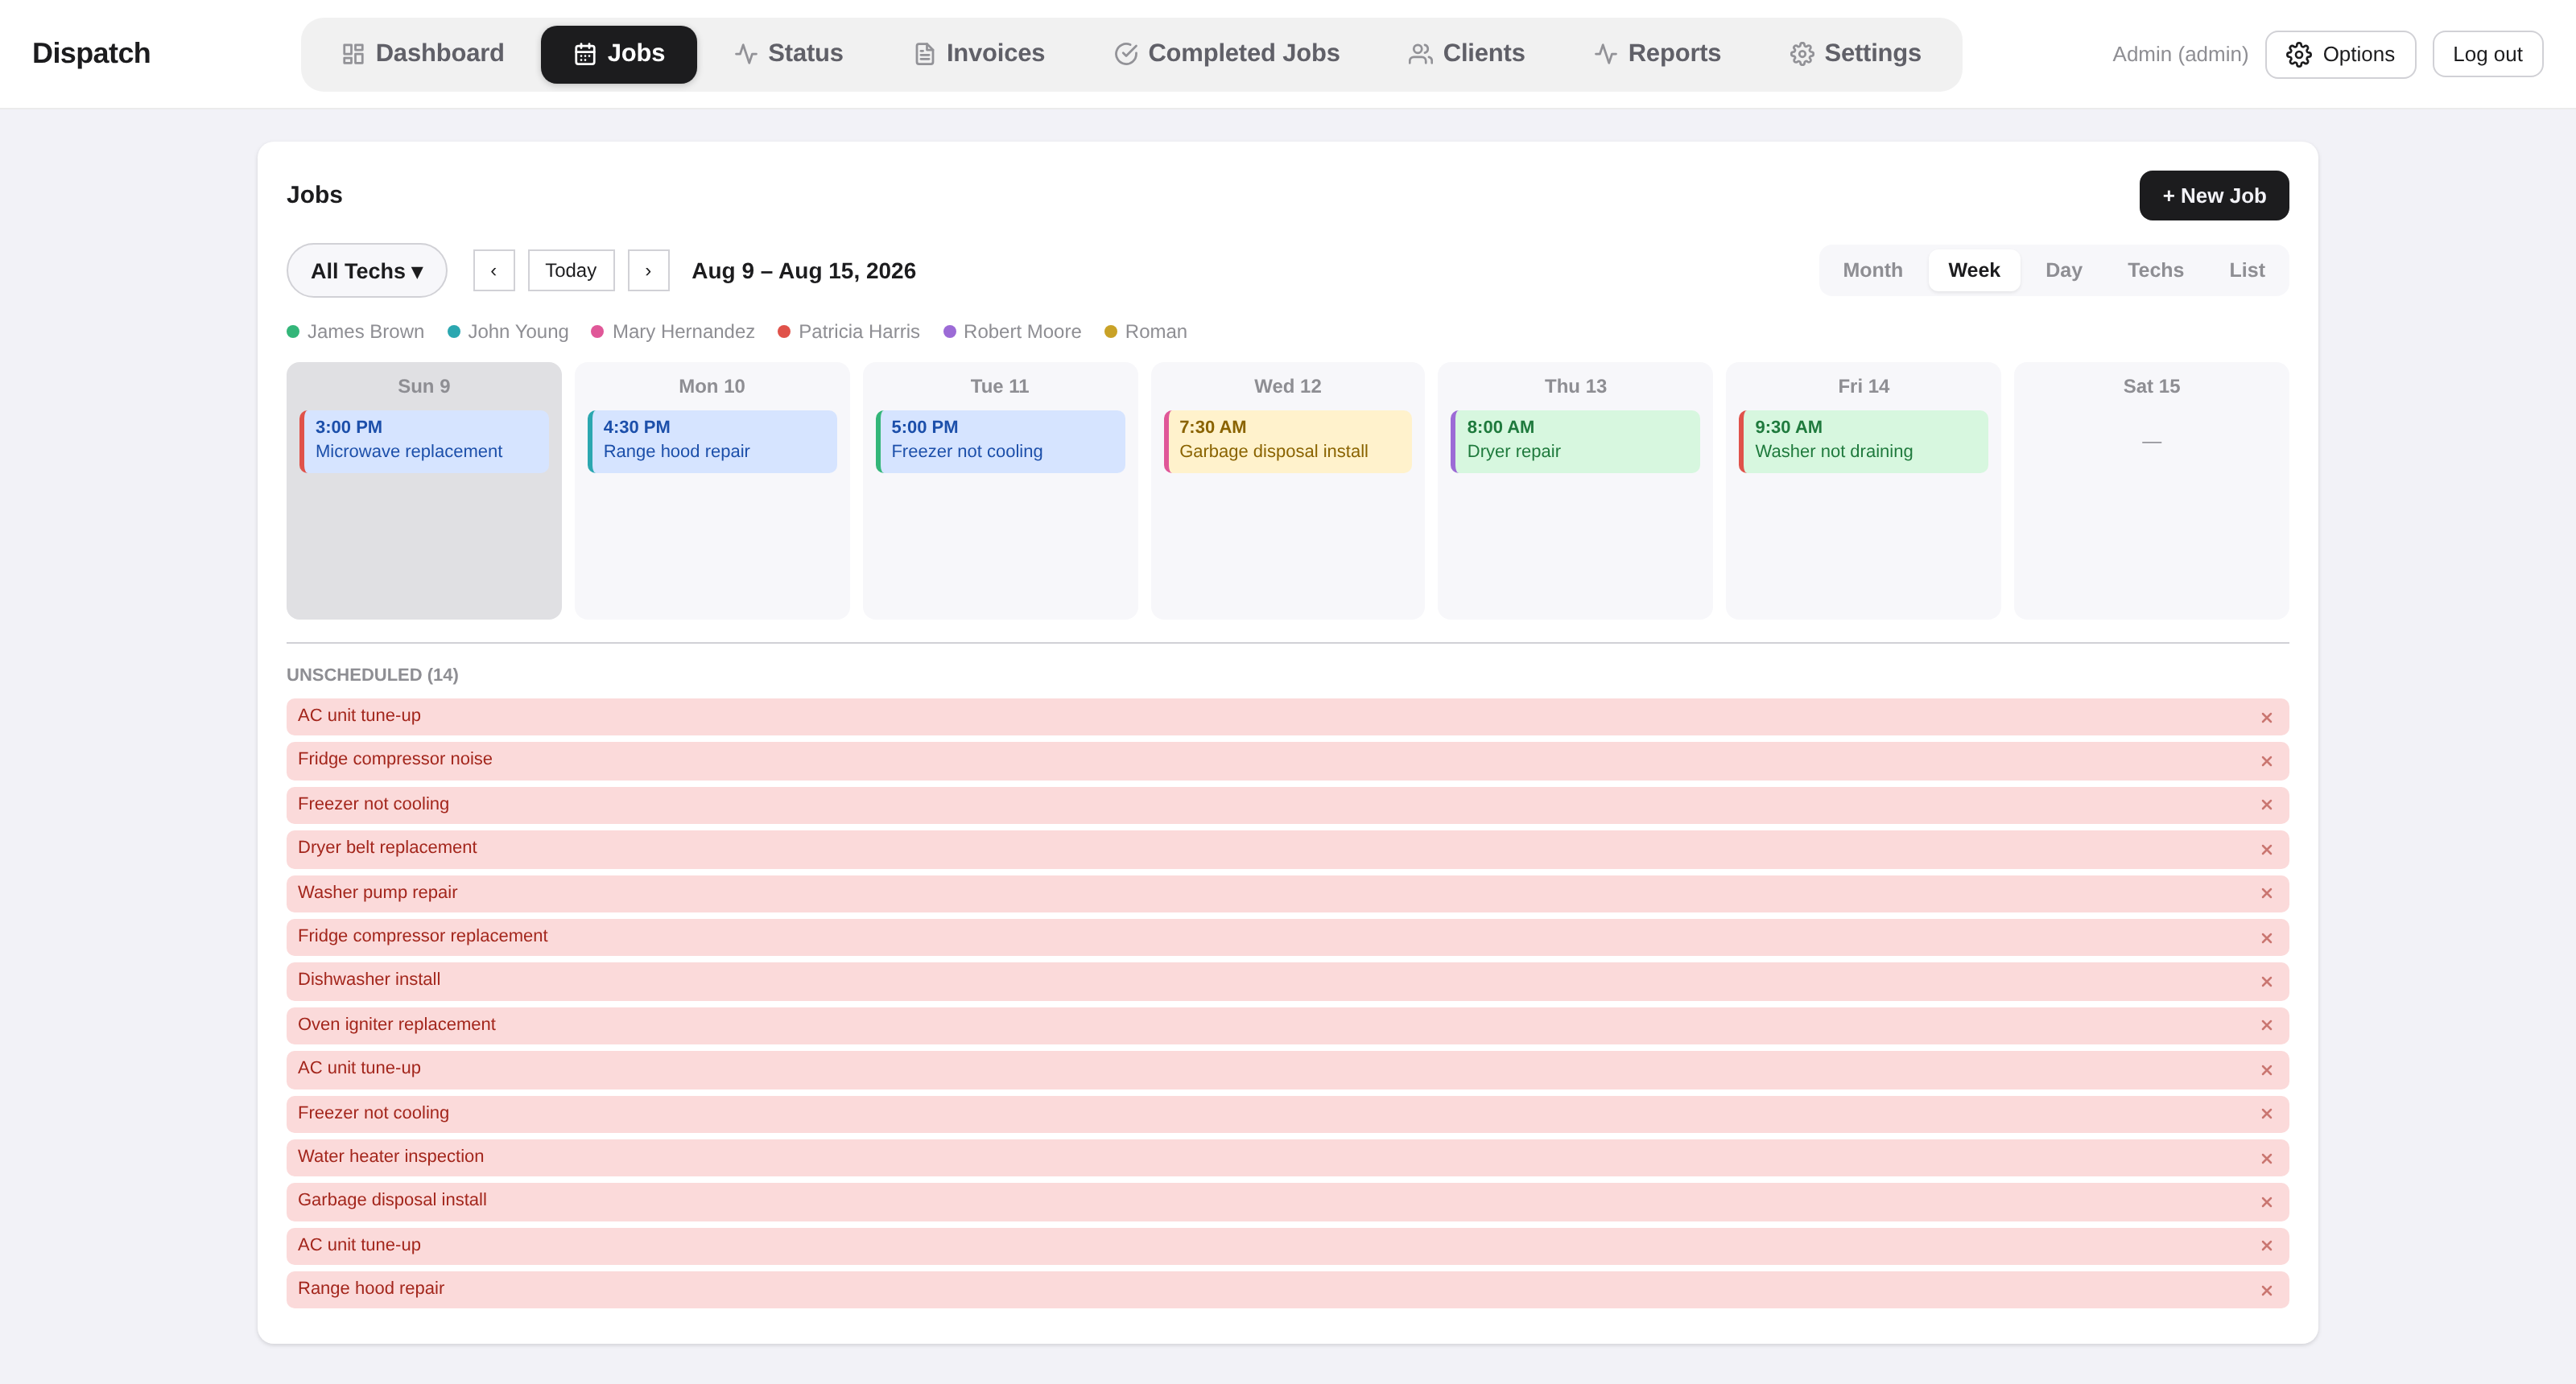Click Robert Moore purple legend dot
The image size is (2576, 1384).
pyautogui.click(x=949, y=332)
